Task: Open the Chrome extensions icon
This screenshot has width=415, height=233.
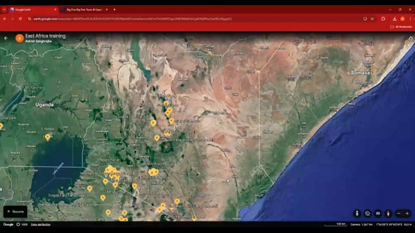Action: coord(383,19)
